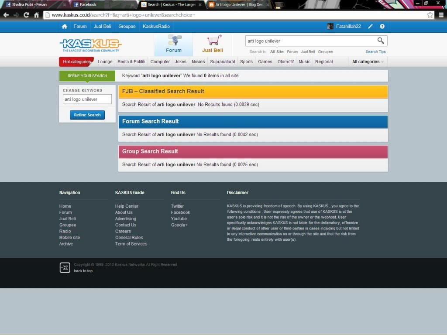This screenshot has width=447, height=335.
Task: Click the Kaskus logo
Action: pos(91,45)
